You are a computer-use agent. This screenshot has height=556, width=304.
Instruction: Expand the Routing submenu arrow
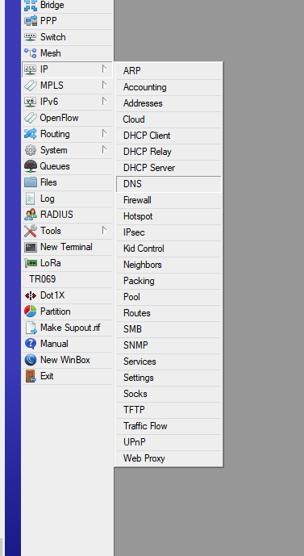click(x=104, y=134)
